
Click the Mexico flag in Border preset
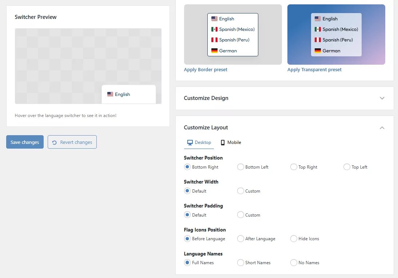(214, 29)
